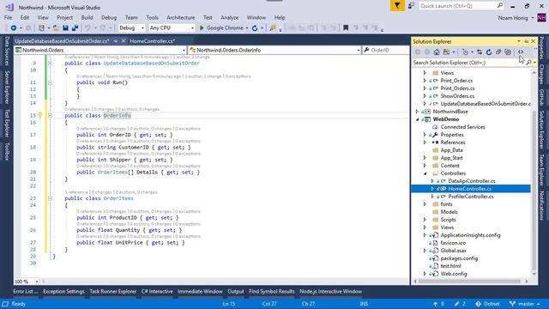Click Save All icon in toolbar
The height and width of the screenshot is (309, 549).
[75, 27]
